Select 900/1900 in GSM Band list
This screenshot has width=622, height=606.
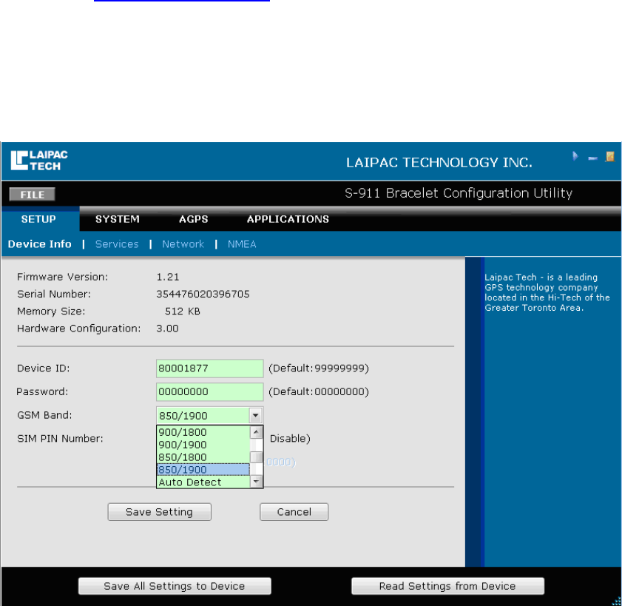point(203,445)
